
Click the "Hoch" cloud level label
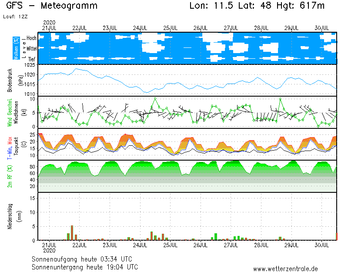point(31,38)
